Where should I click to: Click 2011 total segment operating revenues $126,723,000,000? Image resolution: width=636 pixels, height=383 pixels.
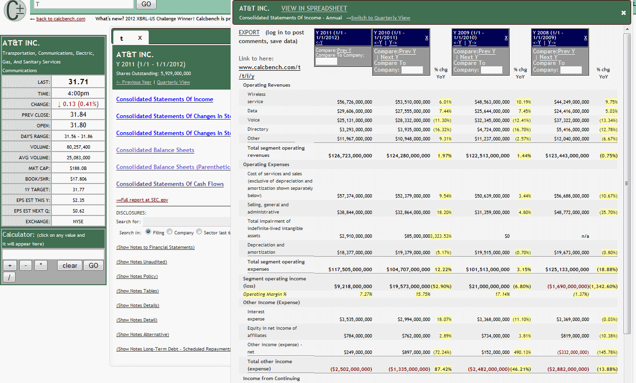tap(350, 155)
